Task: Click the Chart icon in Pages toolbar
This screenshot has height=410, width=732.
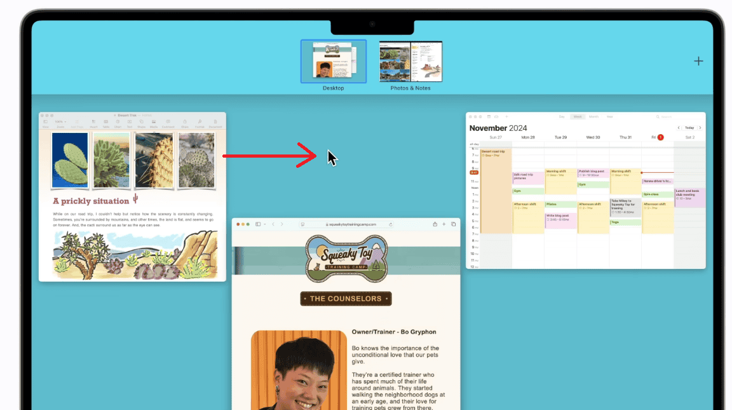Action: point(118,121)
